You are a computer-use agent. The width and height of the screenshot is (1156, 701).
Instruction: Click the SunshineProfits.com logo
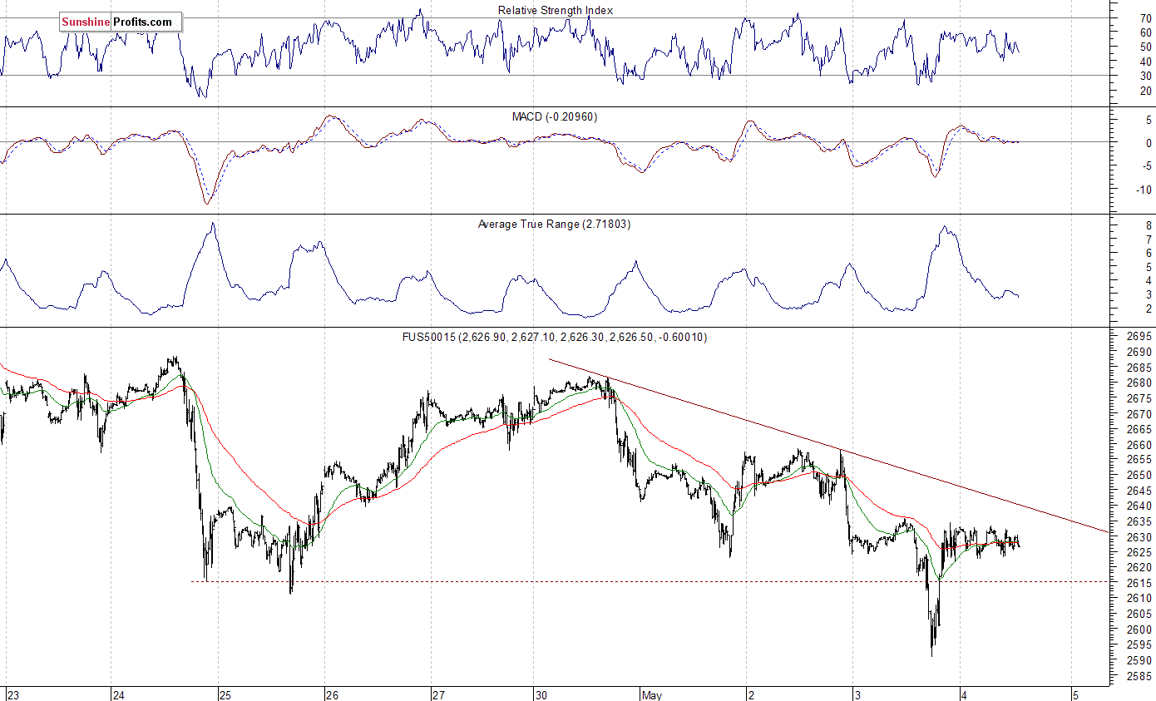point(120,22)
